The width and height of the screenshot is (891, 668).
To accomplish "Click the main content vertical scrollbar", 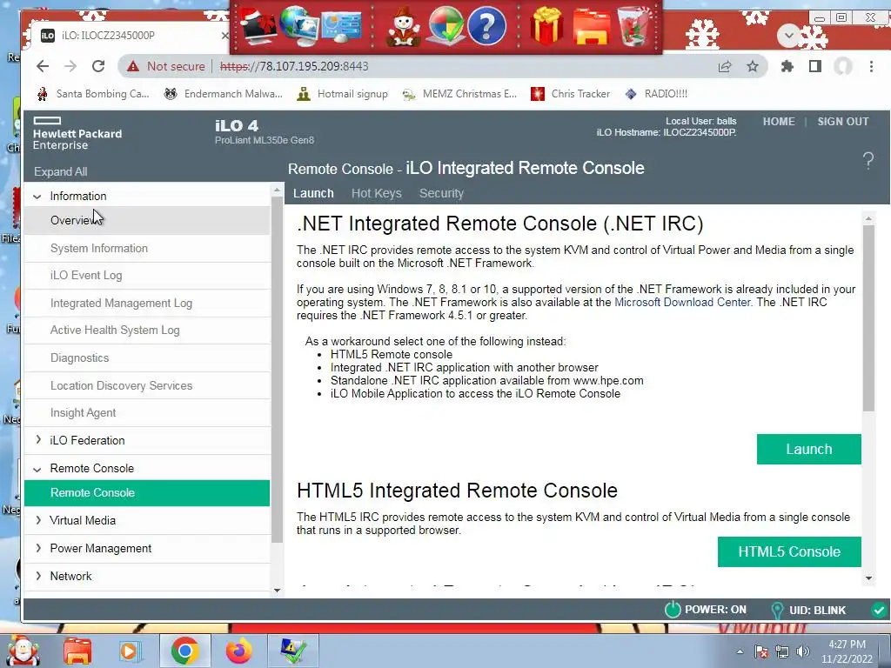I will tap(868, 318).
